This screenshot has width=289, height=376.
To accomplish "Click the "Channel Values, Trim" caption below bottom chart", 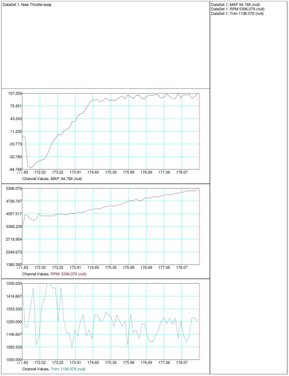I will tap(53, 369).
